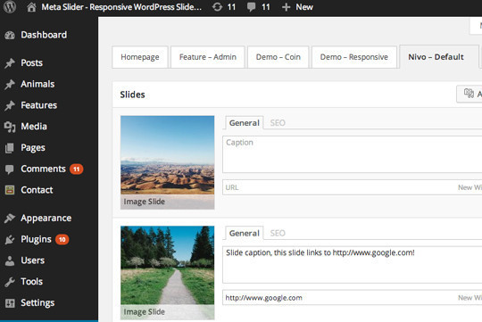This screenshot has width=482, height=322.
Task: Click the Comments 11 badge link
Action: (x=76, y=169)
